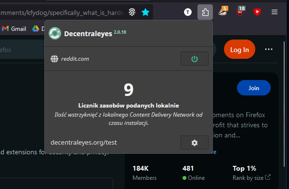
Task: Toggle Decentraleyes power for reddit.com
Action: tap(195, 59)
